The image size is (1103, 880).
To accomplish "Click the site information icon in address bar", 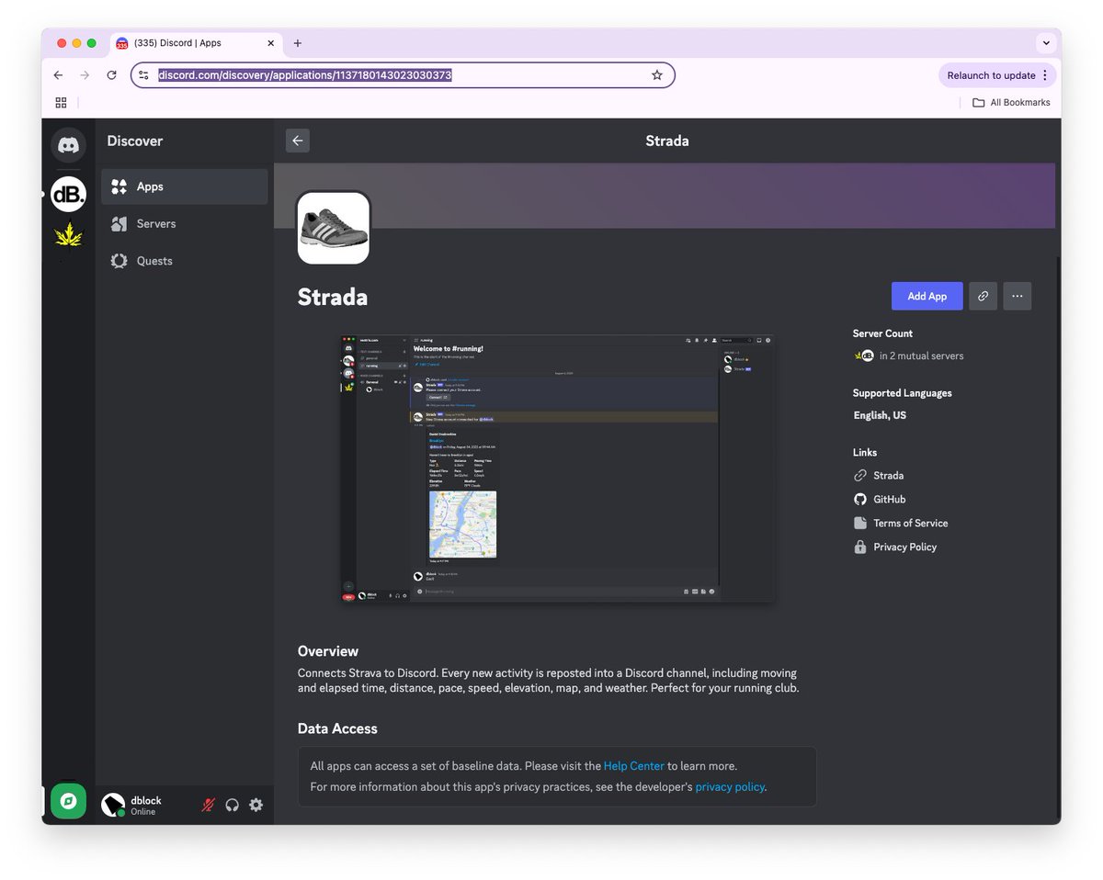I will 143,75.
